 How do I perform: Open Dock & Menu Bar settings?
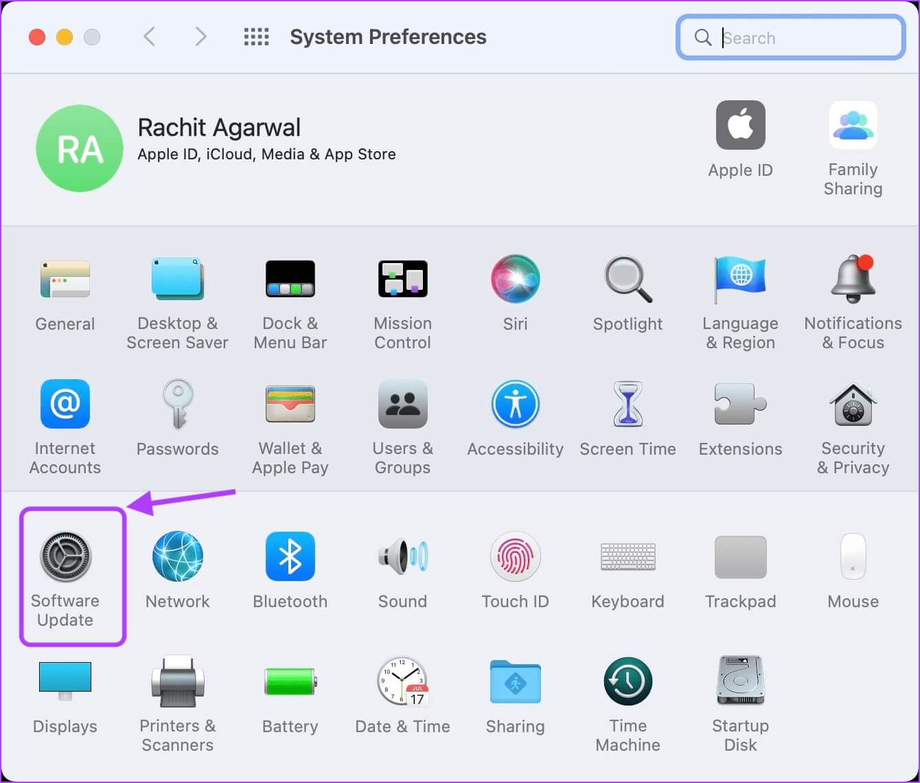(290, 280)
